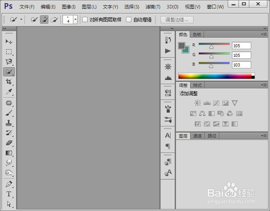
Task: Select the Crop tool
Action: (9, 81)
